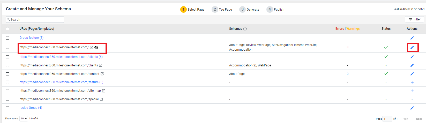Open /special URL external link icon
The height and width of the screenshot is (123, 426).
[x=101, y=99]
